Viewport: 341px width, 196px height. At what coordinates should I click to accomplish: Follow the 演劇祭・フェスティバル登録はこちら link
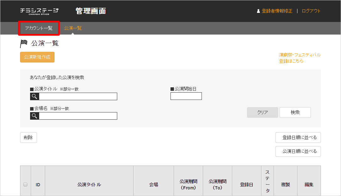(300, 58)
